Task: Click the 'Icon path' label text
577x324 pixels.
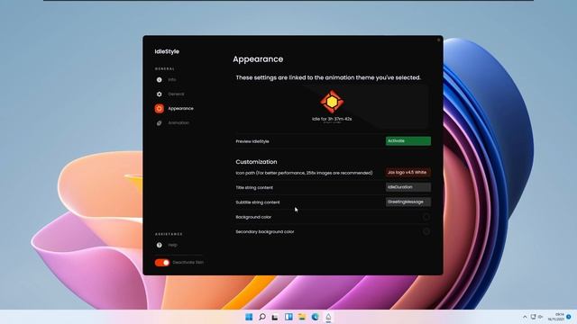Action: [x=304, y=173]
